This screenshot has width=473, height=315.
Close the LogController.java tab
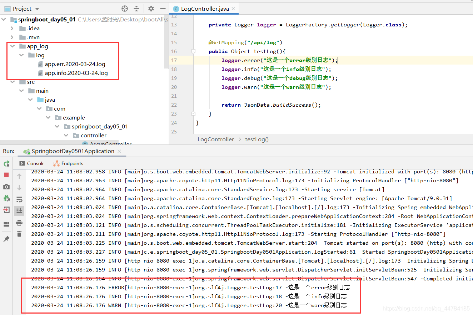pos(233,9)
